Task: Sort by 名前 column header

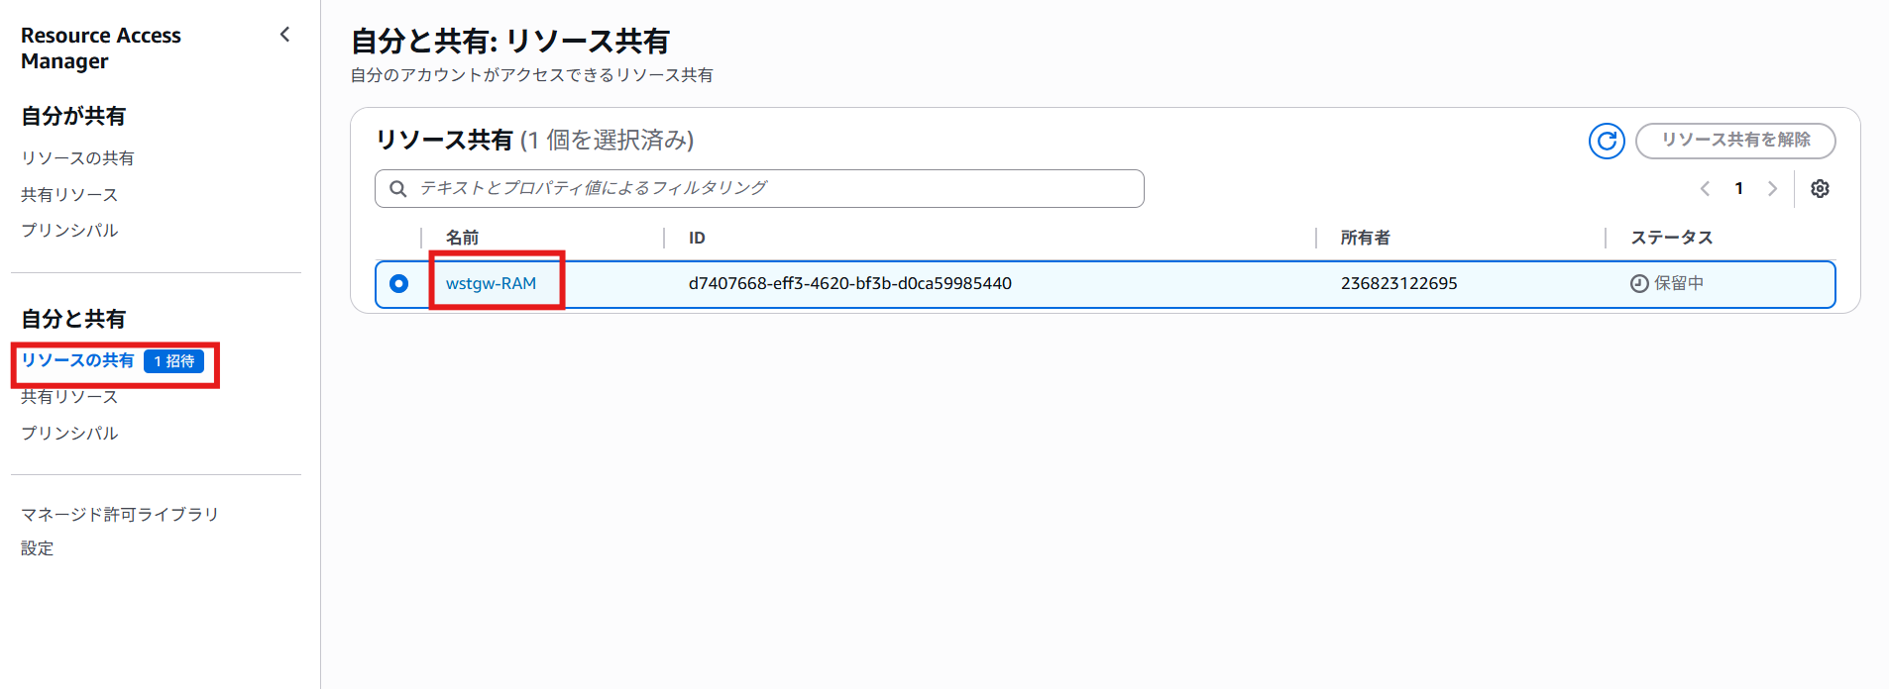Action: [x=462, y=238]
